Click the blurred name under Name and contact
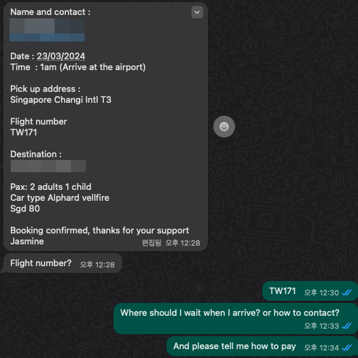The image size is (358, 358). pos(47,26)
